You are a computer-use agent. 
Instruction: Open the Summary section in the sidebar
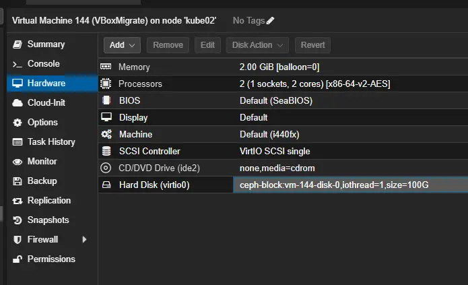(x=46, y=44)
